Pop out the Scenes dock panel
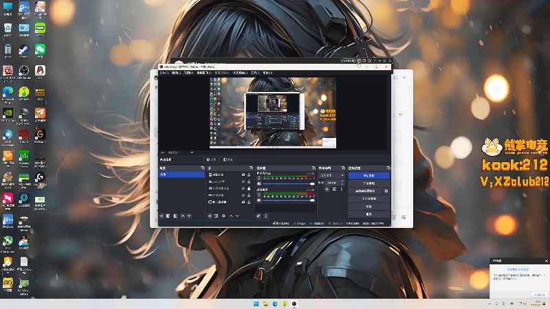Viewport: 550px width, 309px height. click(202, 168)
